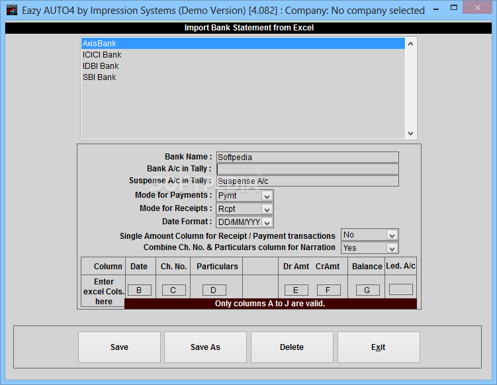
Task: Choose IDBI Bank in the list
Action: click(x=243, y=66)
